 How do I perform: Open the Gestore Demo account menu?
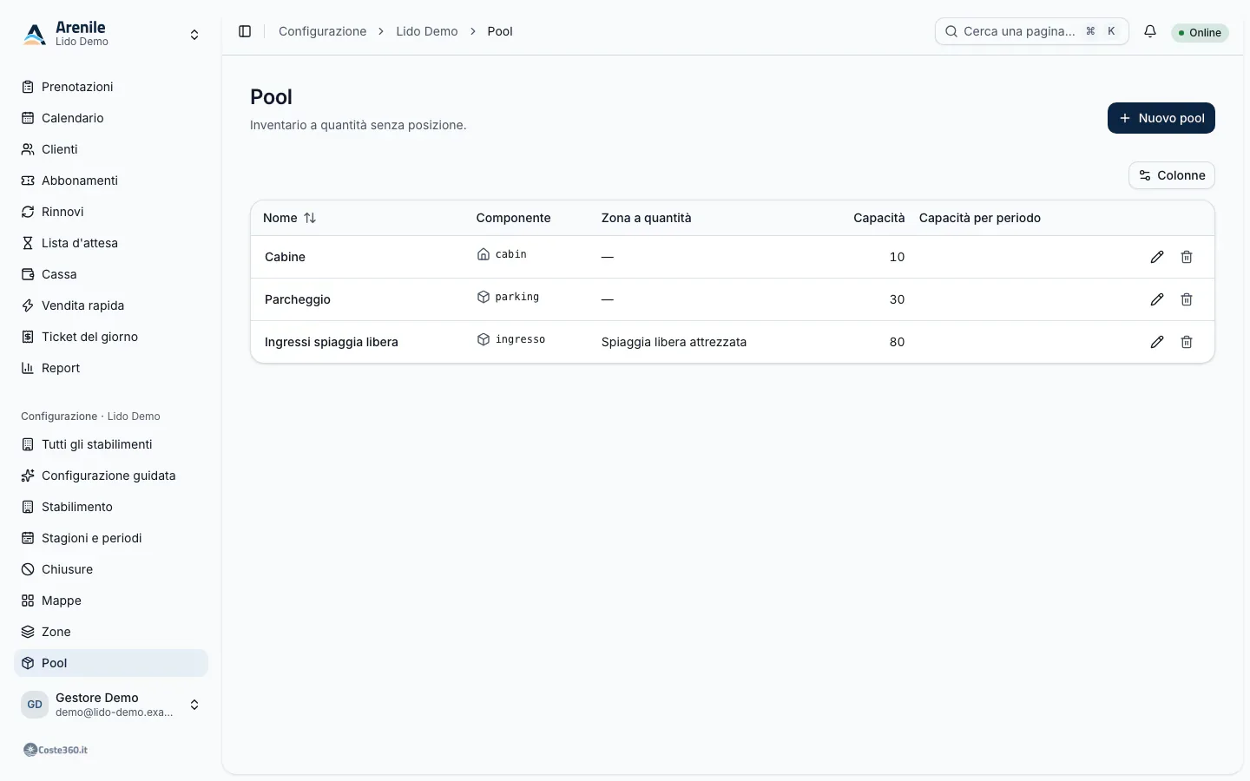pyautogui.click(x=111, y=705)
